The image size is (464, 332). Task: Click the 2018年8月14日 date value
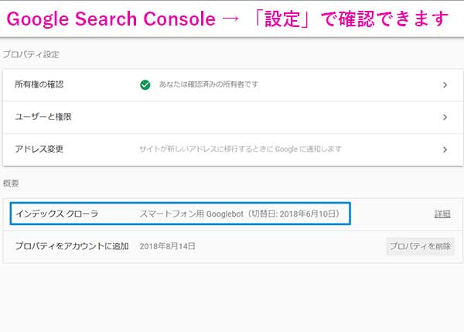click(x=167, y=246)
